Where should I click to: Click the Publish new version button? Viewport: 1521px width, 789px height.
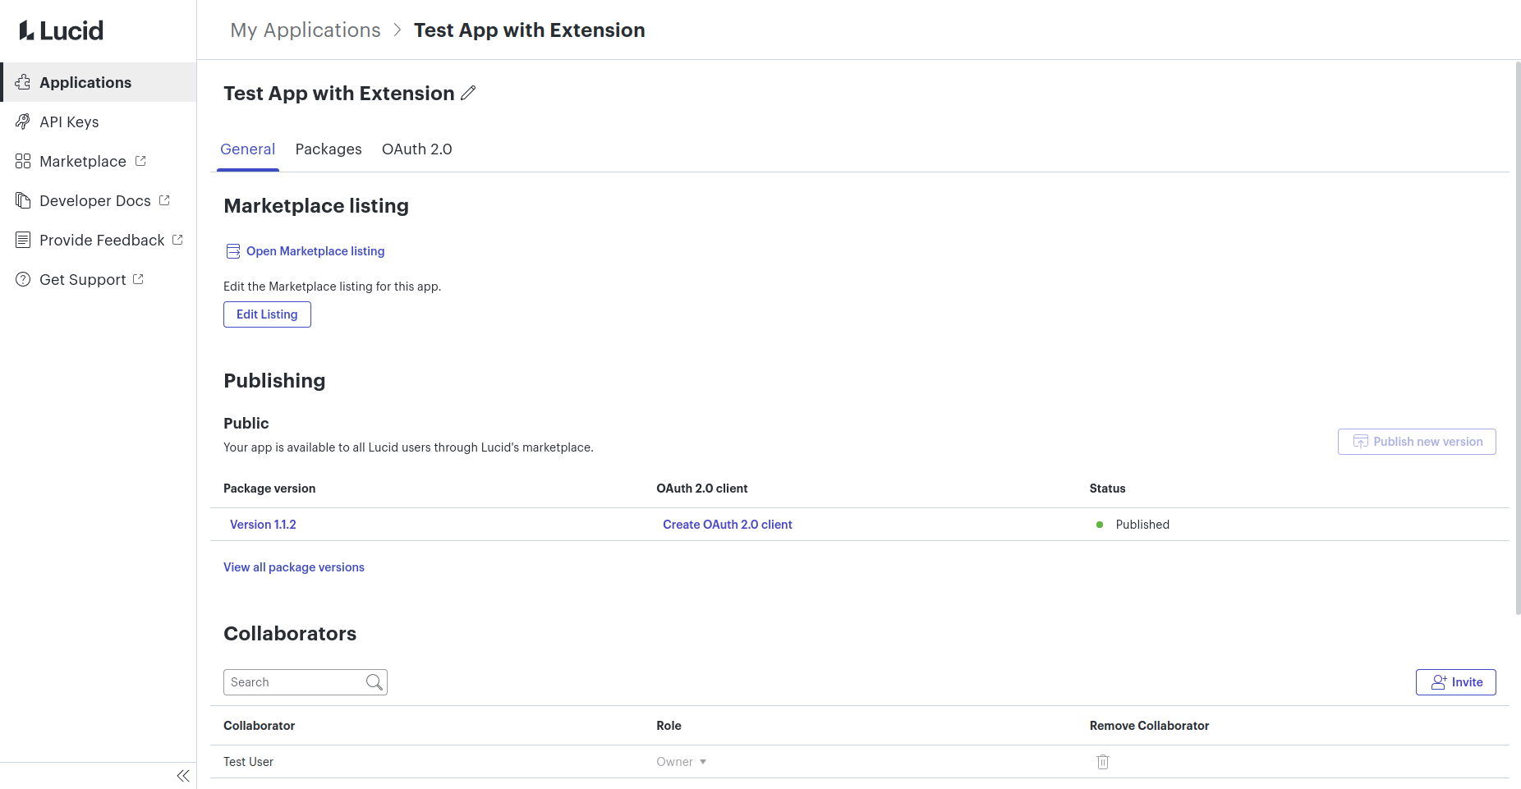click(1417, 442)
